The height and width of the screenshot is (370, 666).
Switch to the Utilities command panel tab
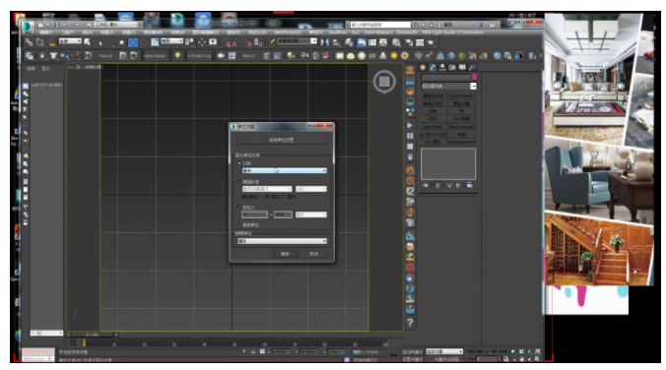[472, 68]
